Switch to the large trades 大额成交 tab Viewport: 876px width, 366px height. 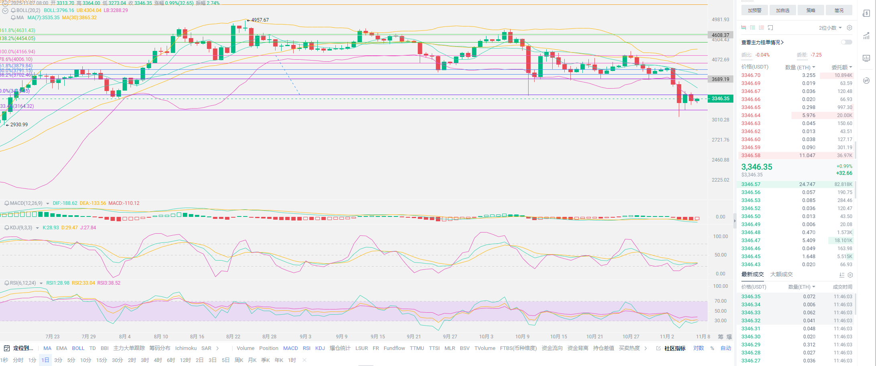(781, 275)
